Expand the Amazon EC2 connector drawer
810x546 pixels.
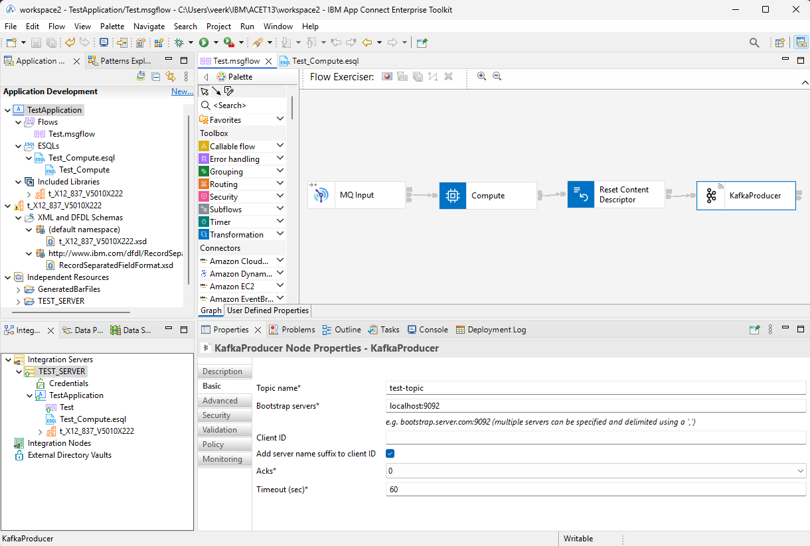[x=280, y=286]
